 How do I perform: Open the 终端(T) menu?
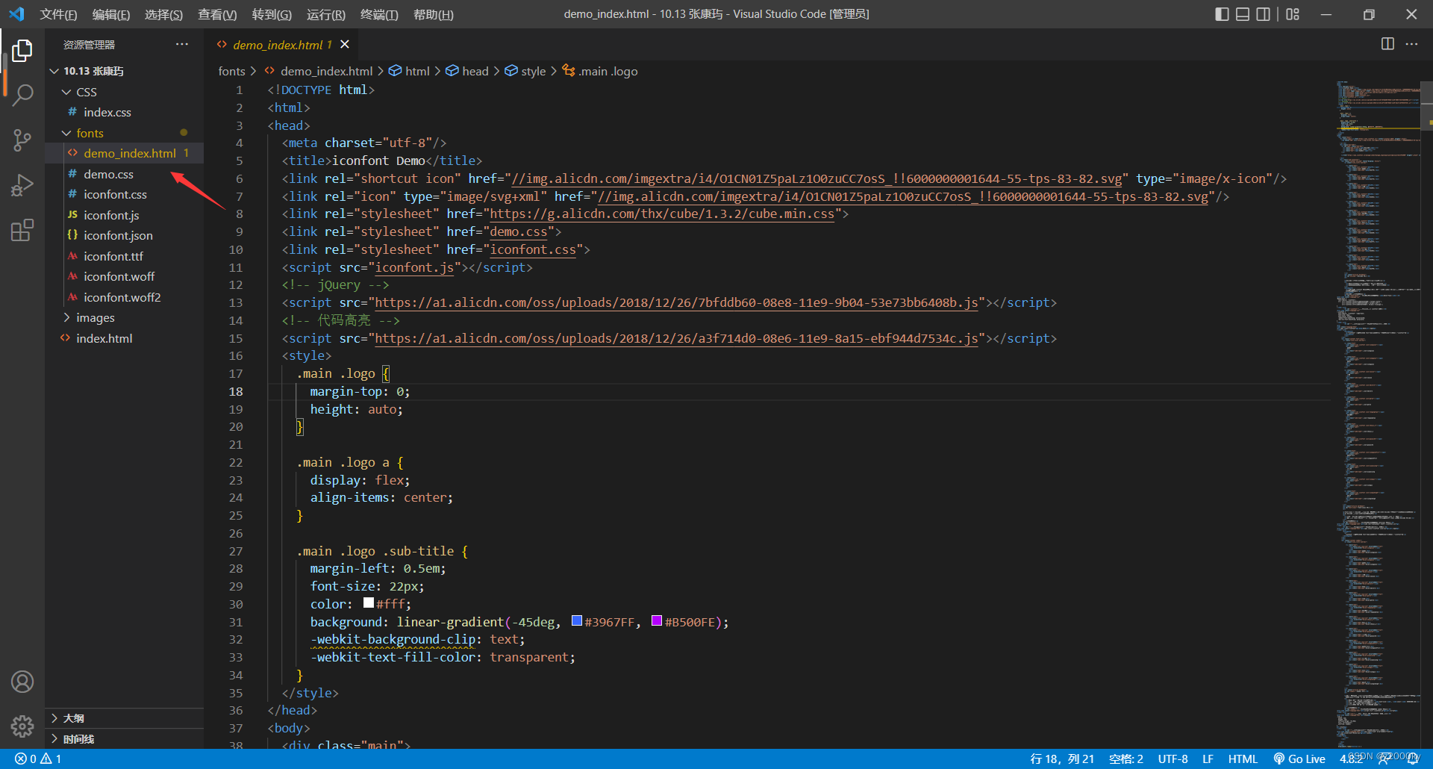379,14
